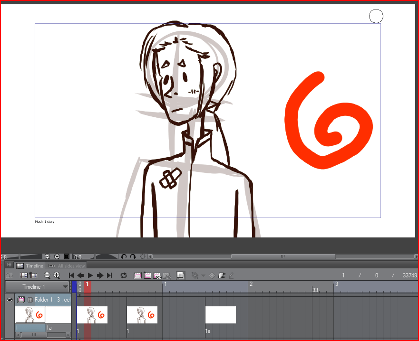Step to the previous frame

pos(81,275)
